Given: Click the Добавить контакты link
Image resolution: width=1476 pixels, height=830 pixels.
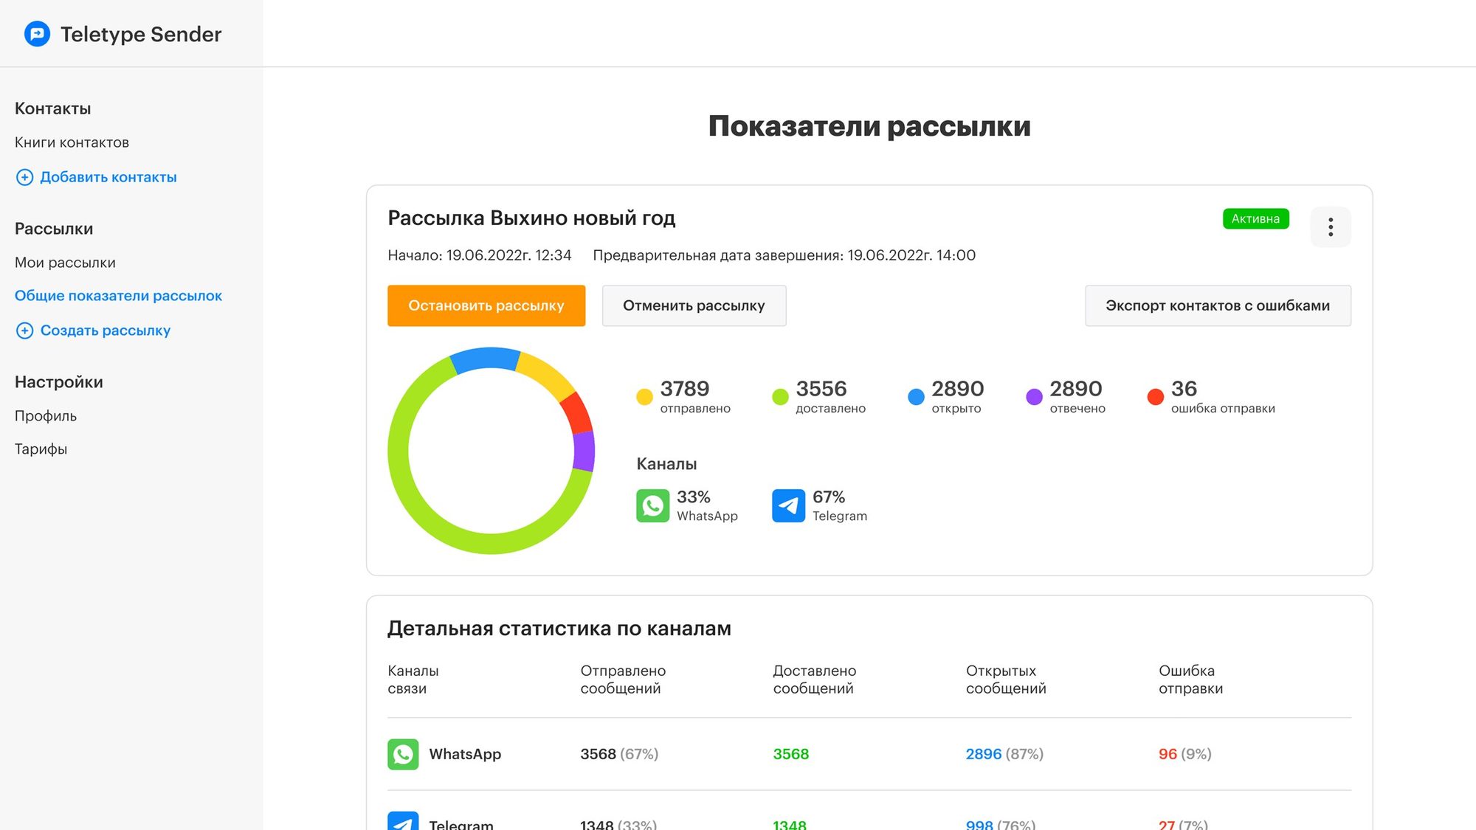Looking at the screenshot, I should 108,177.
